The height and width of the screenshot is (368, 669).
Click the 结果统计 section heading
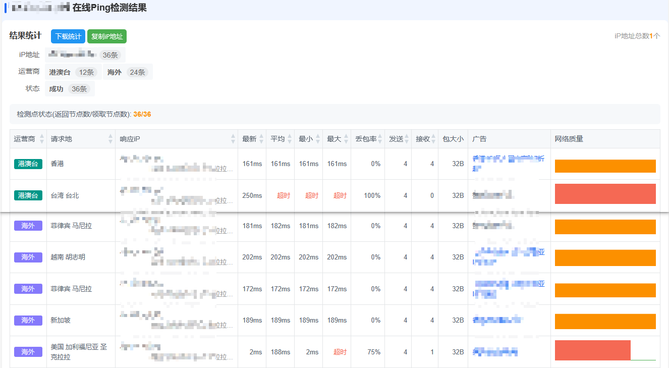[x=25, y=36]
